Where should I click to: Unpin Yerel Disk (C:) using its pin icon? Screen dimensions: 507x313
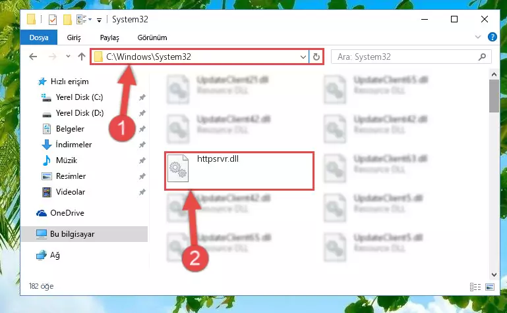142,97
